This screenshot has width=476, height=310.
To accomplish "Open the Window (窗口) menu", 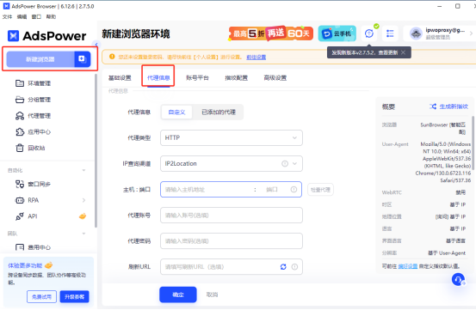I will [x=36, y=16].
